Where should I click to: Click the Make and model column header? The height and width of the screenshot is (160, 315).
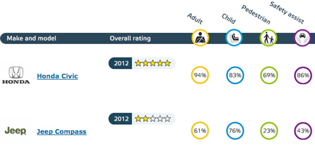tap(32, 38)
